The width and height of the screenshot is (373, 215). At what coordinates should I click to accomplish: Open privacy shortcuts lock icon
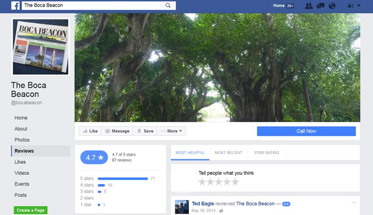point(350,6)
